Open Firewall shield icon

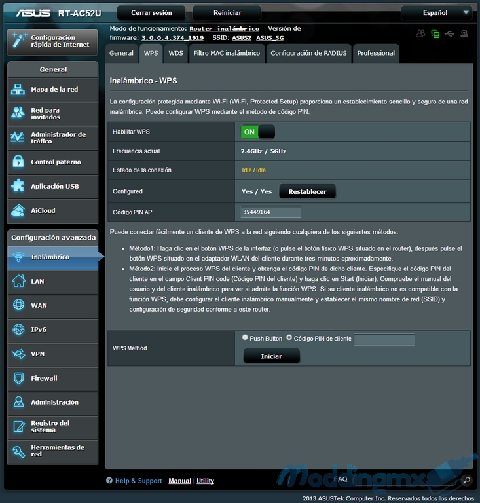click(18, 378)
